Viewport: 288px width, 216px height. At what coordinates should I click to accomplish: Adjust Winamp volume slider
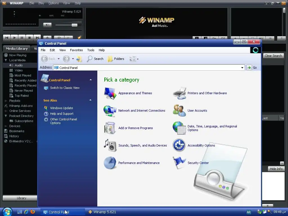(74, 25)
